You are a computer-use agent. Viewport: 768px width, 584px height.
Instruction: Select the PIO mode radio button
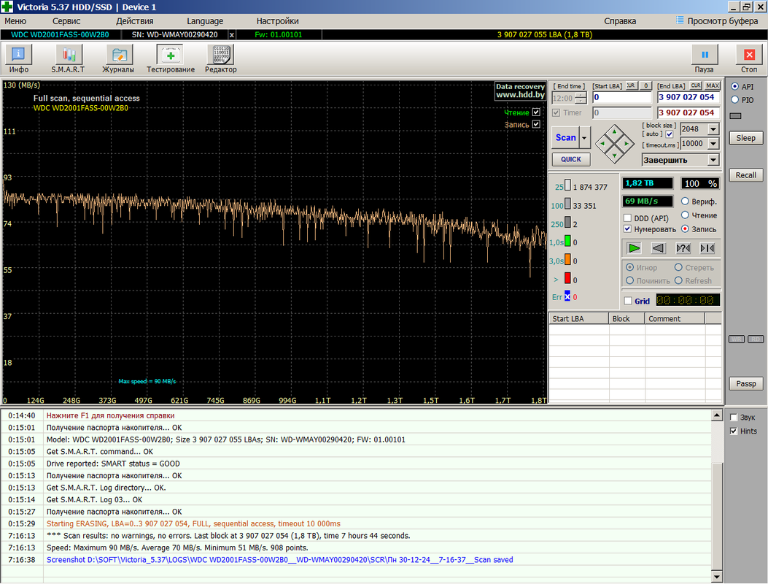click(x=734, y=100)
